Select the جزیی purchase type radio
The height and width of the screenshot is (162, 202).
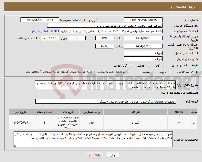click(170, 71)
